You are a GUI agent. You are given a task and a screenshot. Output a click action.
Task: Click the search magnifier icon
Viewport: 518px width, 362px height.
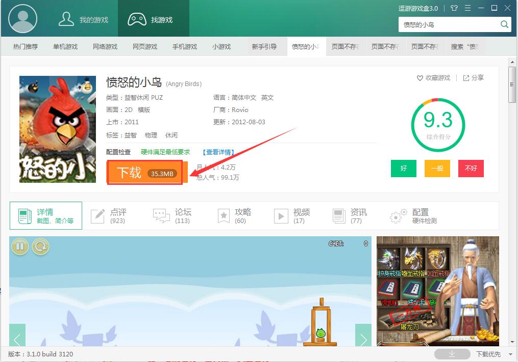pos(504,24)
